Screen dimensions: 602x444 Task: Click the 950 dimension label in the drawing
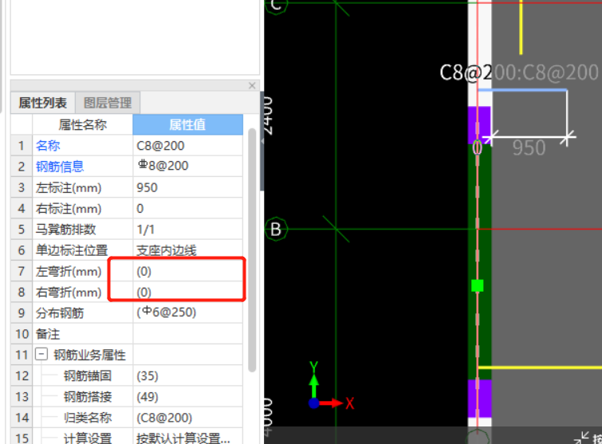point(529,147)
